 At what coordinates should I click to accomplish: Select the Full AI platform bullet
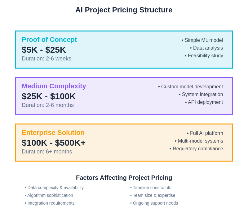[205, 133]
